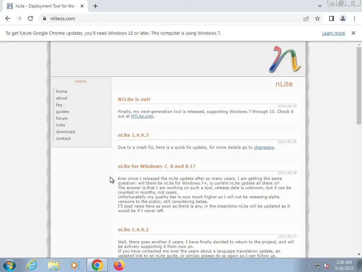Select the 'nLite 1.4.9.3' heading
Viewport: 362px width, 272px height.
tap(133, 135)
